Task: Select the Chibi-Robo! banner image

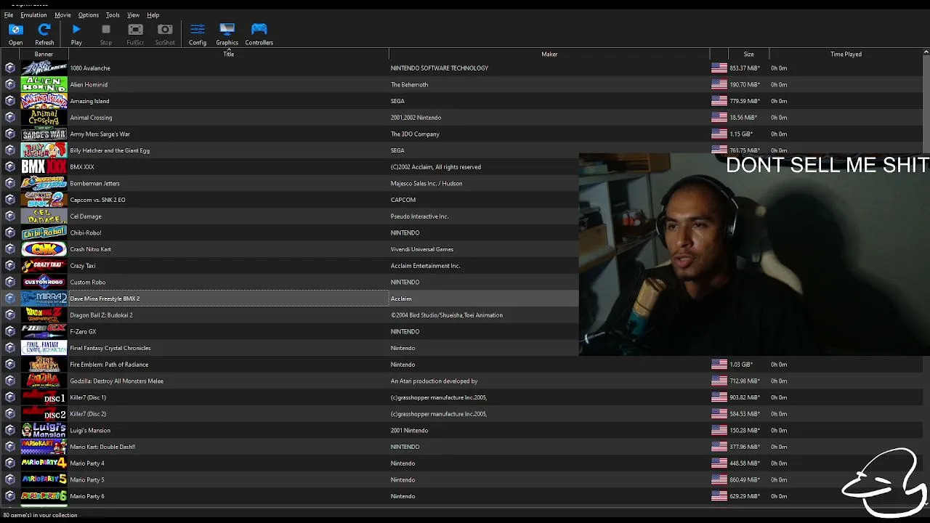Action: pos(44,232)
